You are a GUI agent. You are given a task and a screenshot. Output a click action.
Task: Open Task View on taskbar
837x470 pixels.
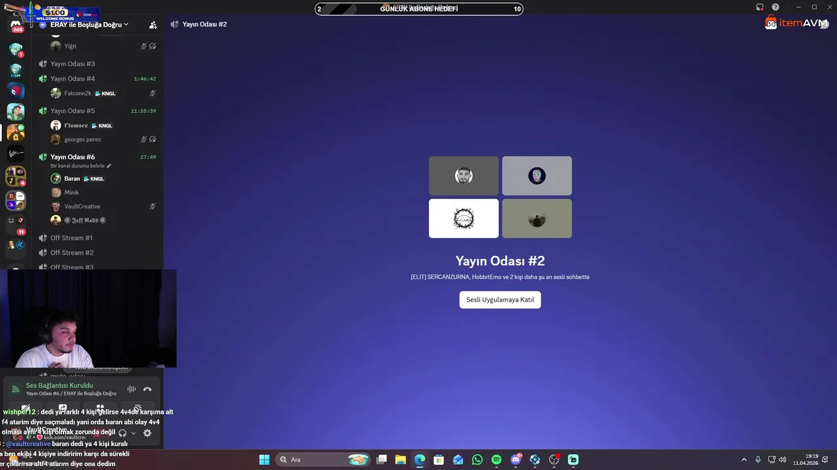pos(382,460)
